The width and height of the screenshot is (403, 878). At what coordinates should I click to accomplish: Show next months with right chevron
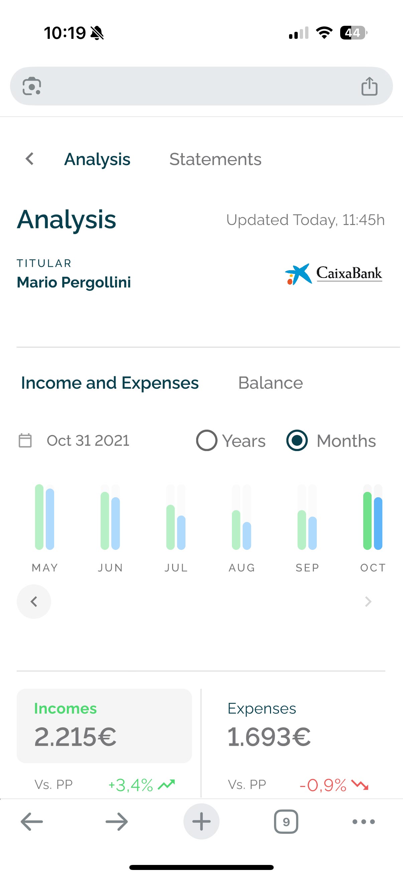(368, 602)
